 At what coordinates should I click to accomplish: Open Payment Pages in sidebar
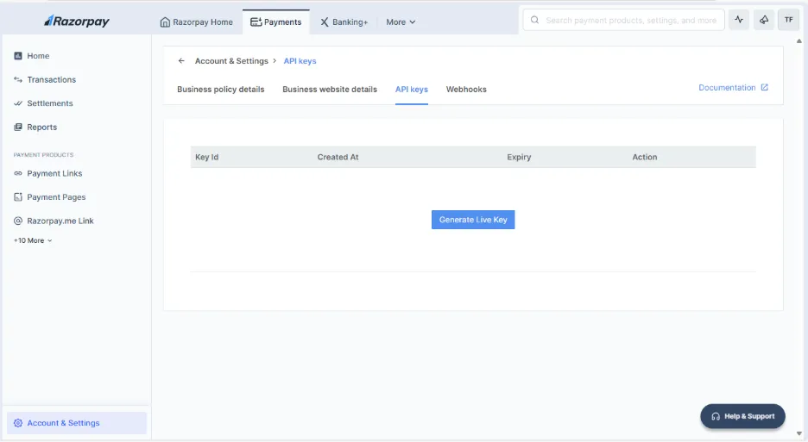coord(56,197)
